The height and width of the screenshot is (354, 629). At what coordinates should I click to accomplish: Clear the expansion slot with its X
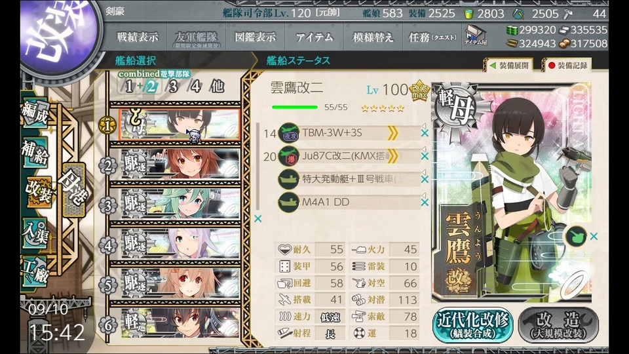(594, 237)
